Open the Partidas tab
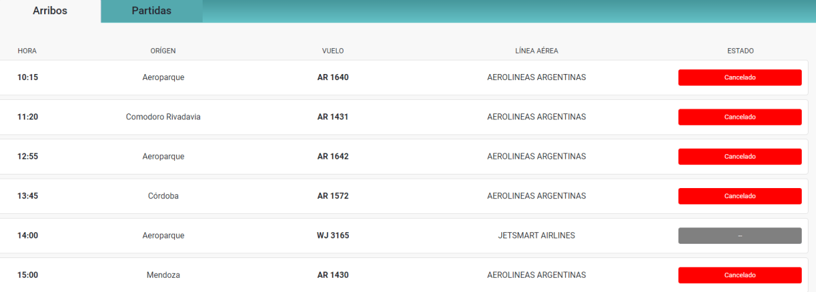Screen dimensions: 816x292 click(151, 11)
